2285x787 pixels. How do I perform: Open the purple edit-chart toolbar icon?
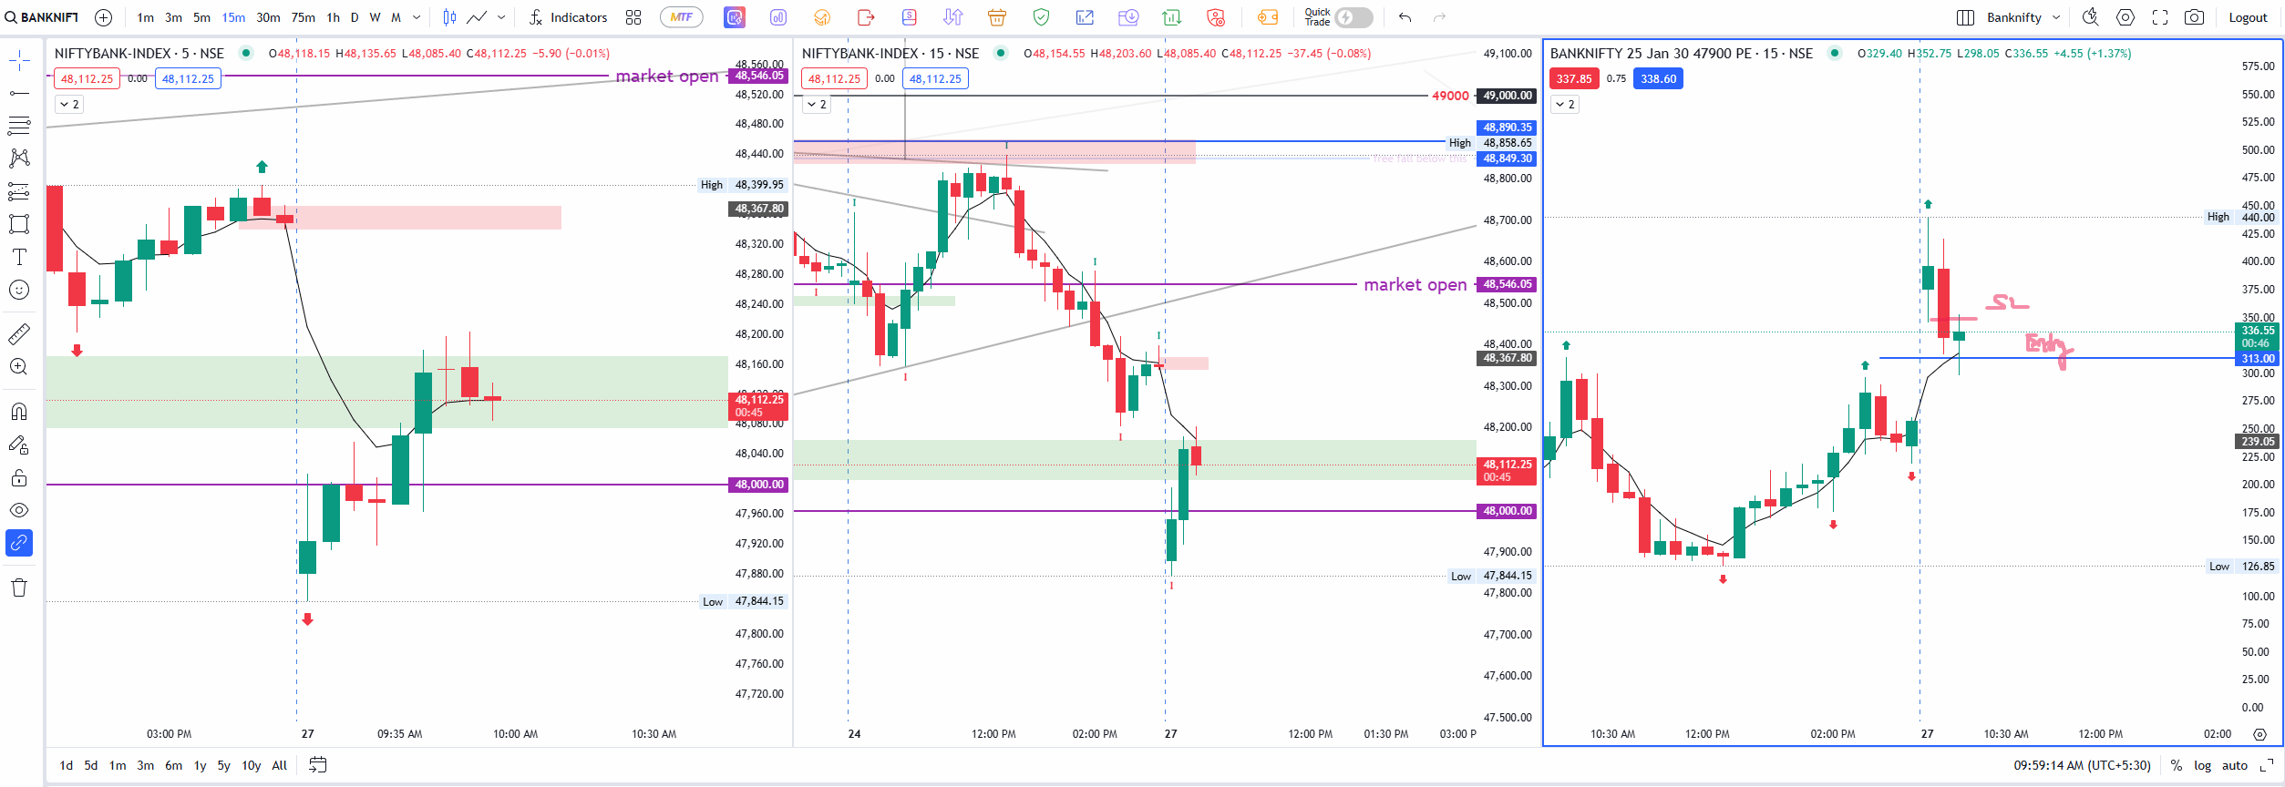(735, 17)
